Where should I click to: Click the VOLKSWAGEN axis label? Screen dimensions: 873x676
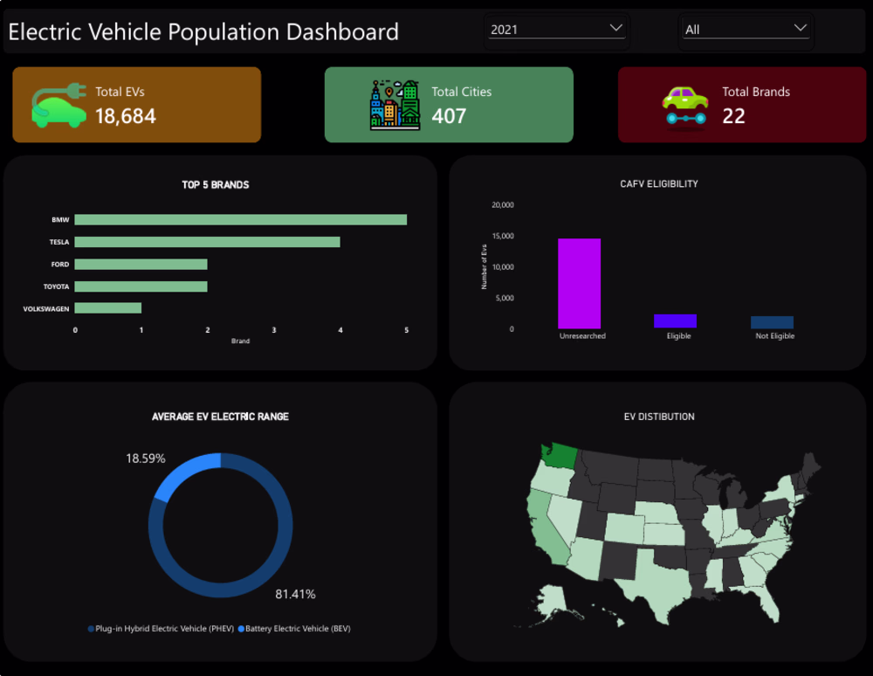46,308
